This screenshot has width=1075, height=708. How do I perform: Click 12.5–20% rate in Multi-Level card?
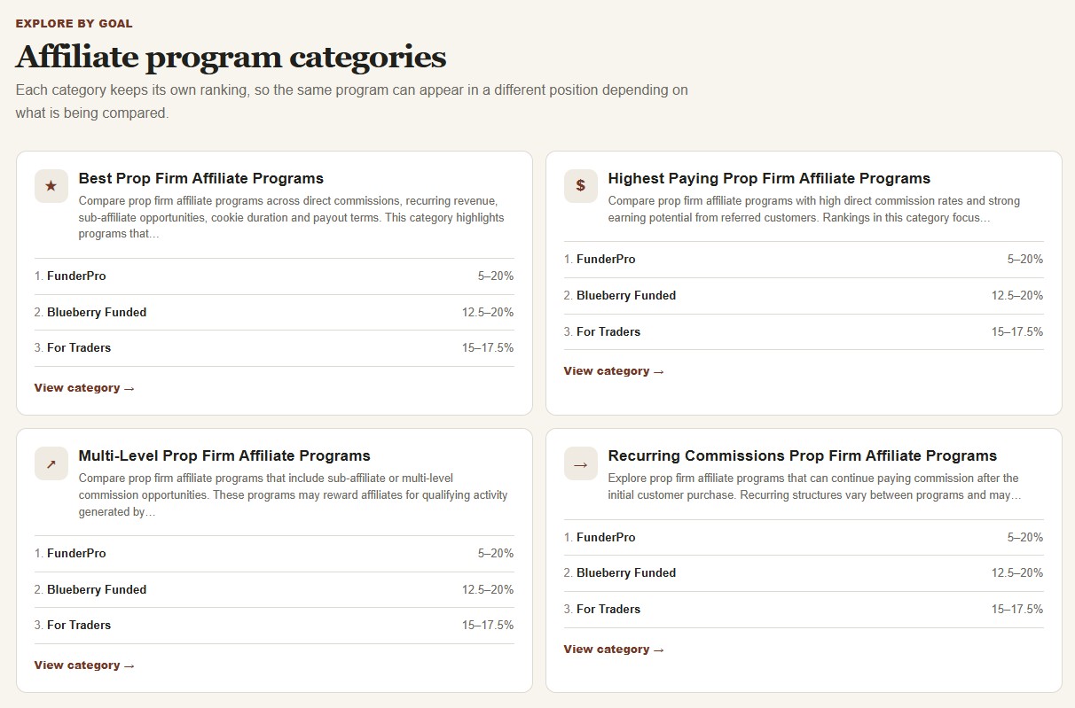(488, 589)
